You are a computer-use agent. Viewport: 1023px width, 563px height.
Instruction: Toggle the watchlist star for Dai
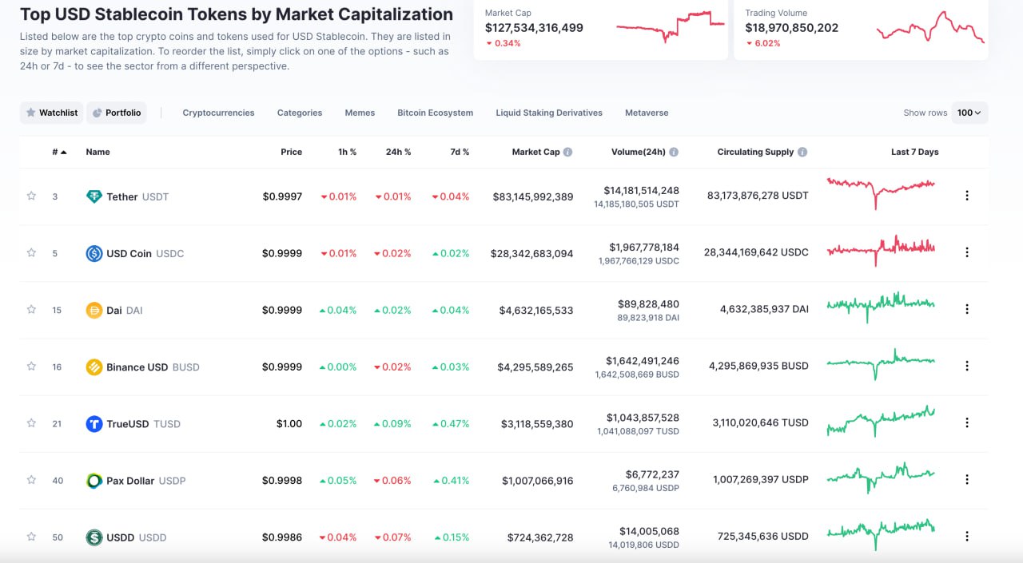click(x=31, y=309)
